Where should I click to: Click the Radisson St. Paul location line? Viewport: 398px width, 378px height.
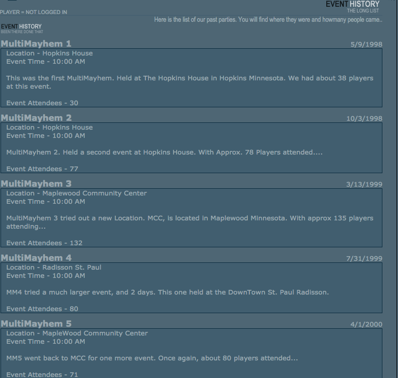(x=54, y=268)
